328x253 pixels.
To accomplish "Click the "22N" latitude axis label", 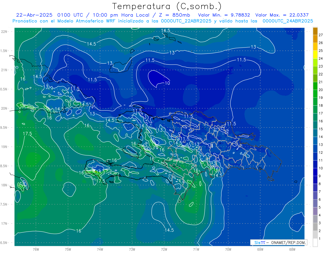I will (x=4, y=31).
